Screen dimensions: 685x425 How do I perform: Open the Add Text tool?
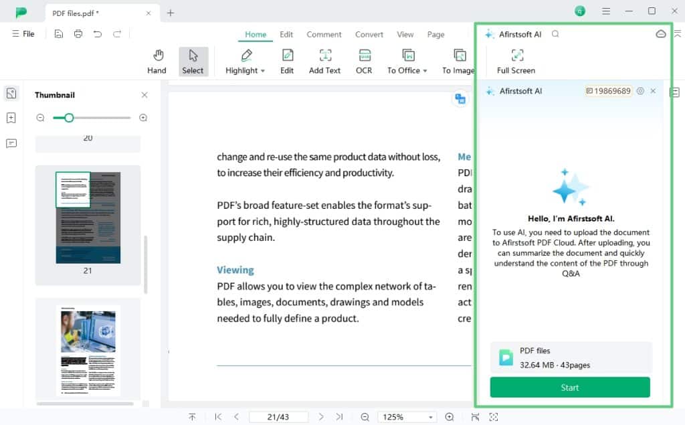click(324, 60)
